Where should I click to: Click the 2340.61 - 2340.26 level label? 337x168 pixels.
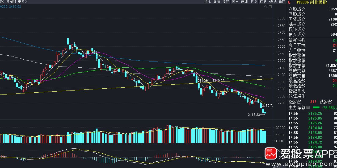[x=211, y=80]
